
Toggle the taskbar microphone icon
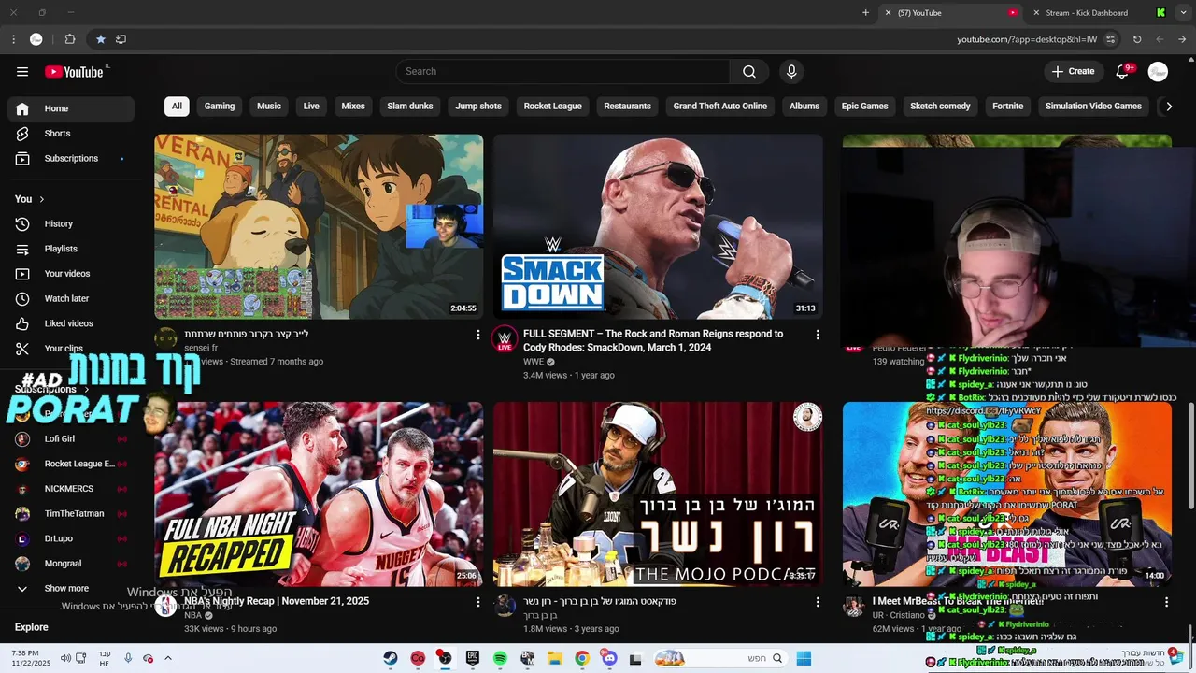128,658
